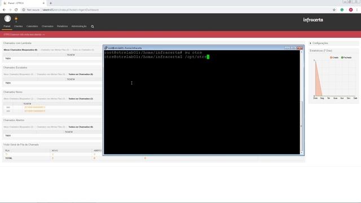Click Vazio row in Chamados com Lembrete
The width and height of the screenshot is (361, 203).
[x=8, y=59]
